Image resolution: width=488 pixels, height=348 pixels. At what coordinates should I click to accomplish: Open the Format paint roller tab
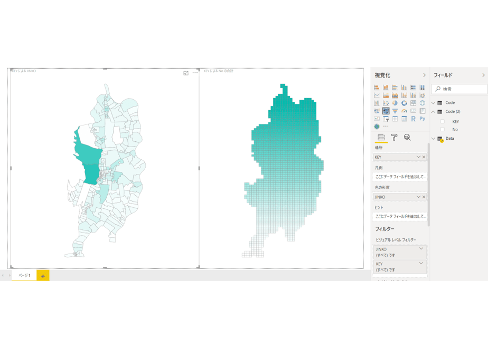[x=394, y=137]
